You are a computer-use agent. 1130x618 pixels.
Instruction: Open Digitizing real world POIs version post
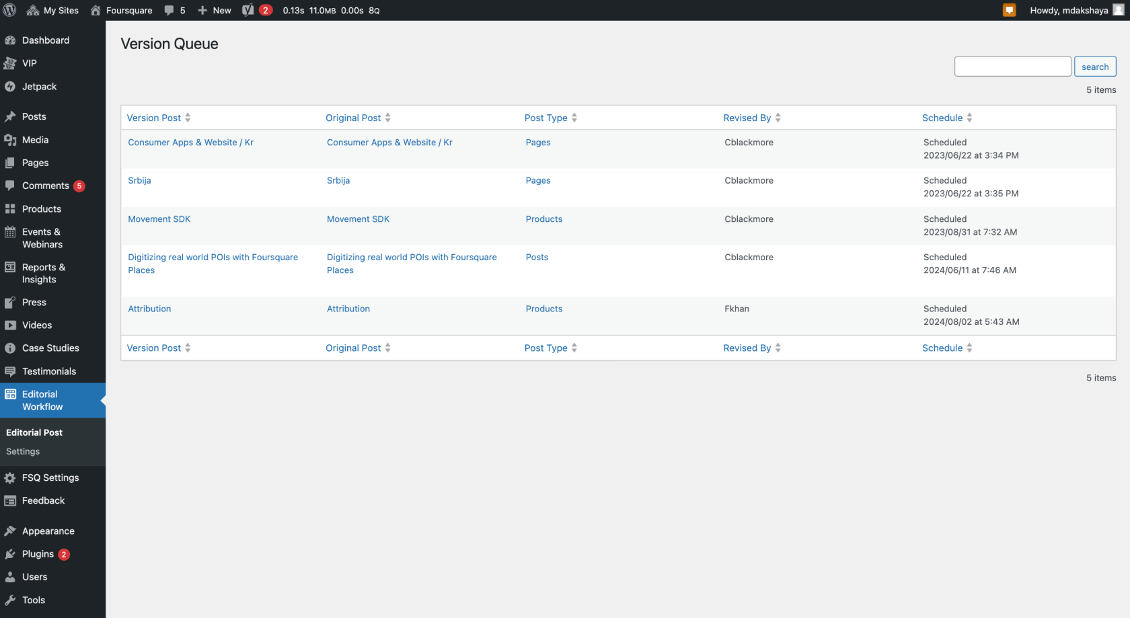213,264
